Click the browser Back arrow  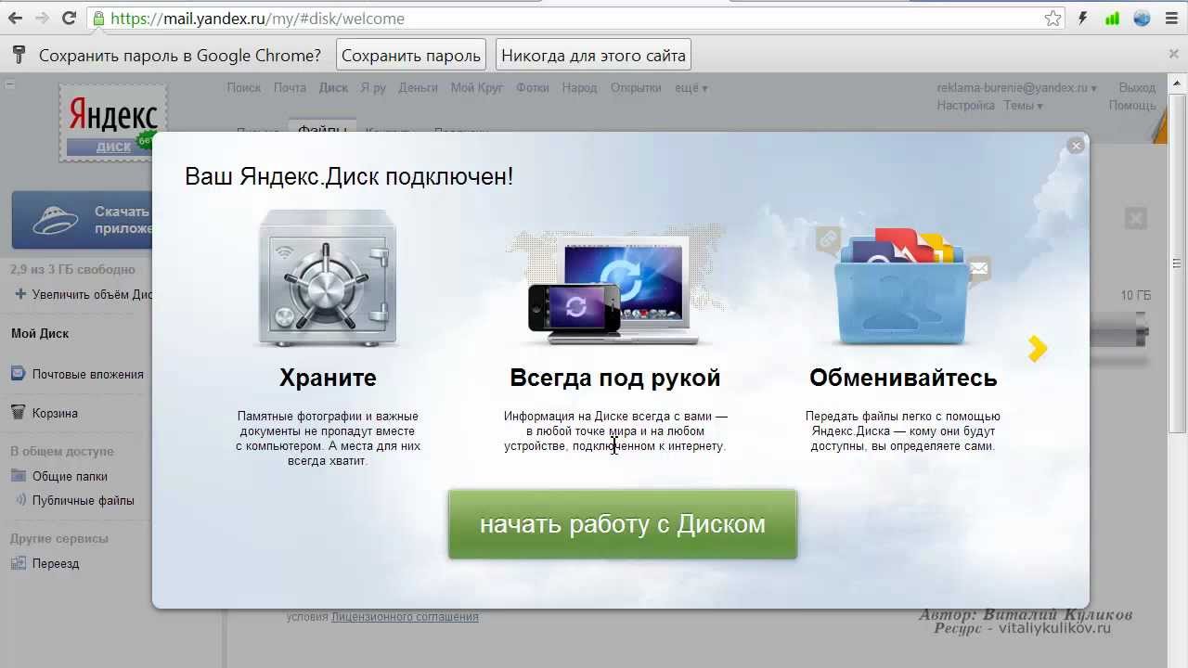pyautogui.click(x=16, y=18)
